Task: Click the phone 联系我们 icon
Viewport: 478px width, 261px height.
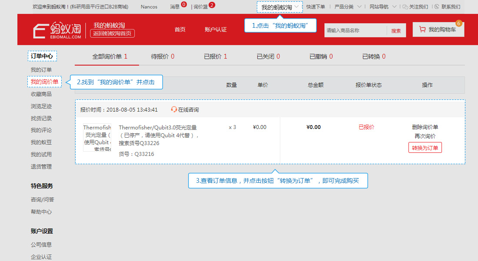Action: tap(437, 7)
